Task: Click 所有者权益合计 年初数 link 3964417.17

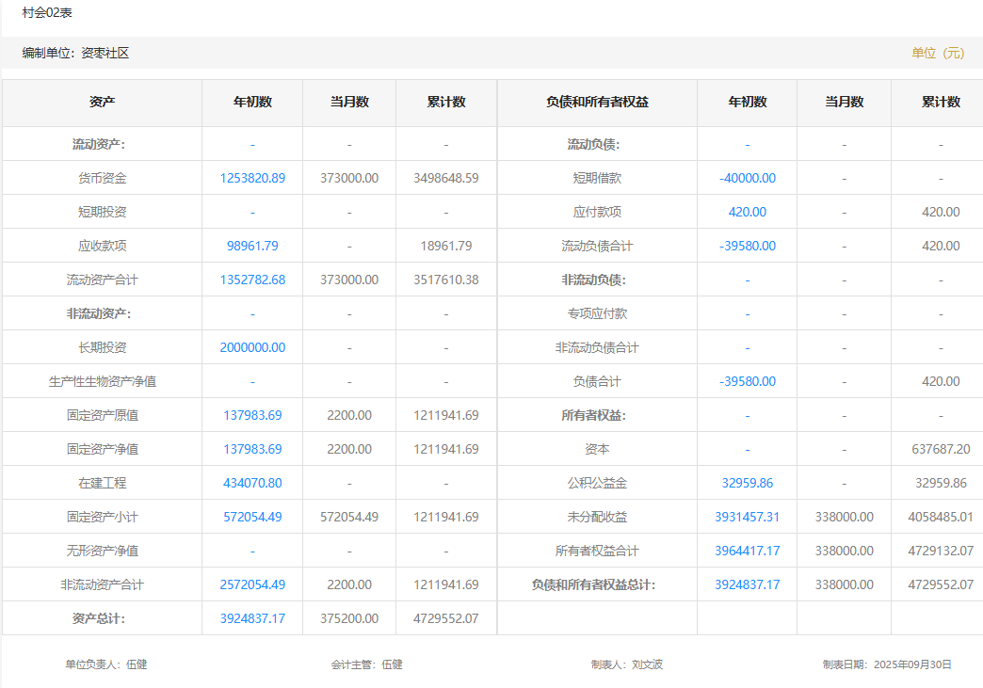Action: click(x=748, y=551)
